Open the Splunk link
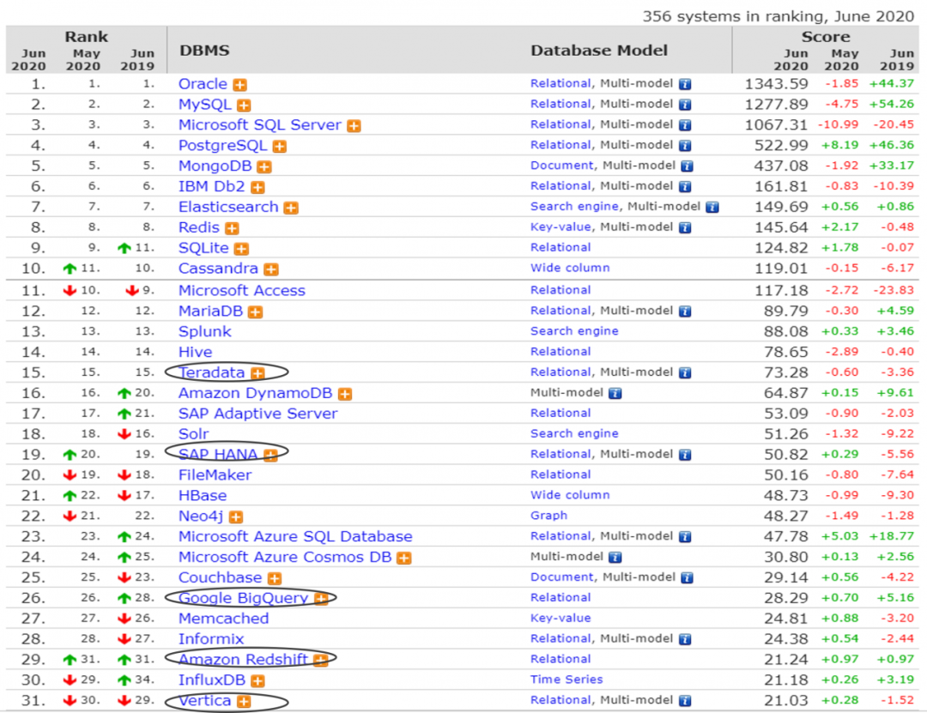Viewport: 927px width, 713px height. coord(204,332)
